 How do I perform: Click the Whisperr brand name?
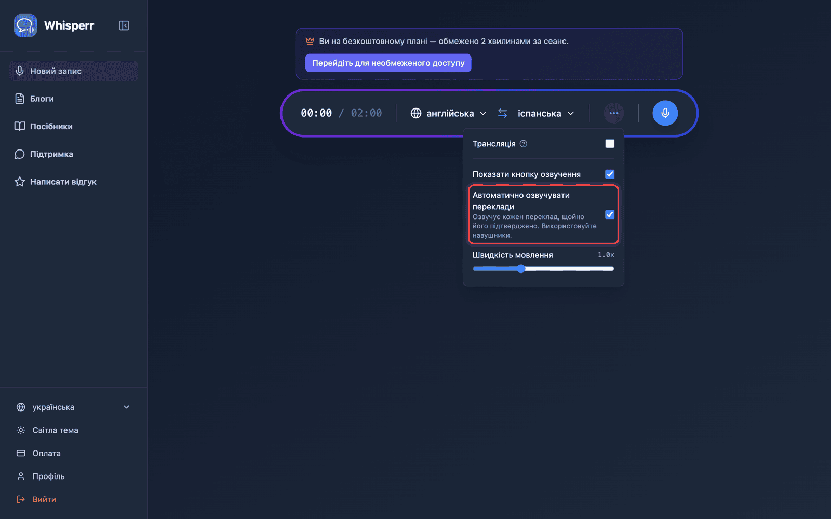(x=69, y=25)
